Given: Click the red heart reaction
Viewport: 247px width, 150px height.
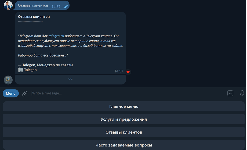Looking at the screenshot, I should (x=128, y=72).
